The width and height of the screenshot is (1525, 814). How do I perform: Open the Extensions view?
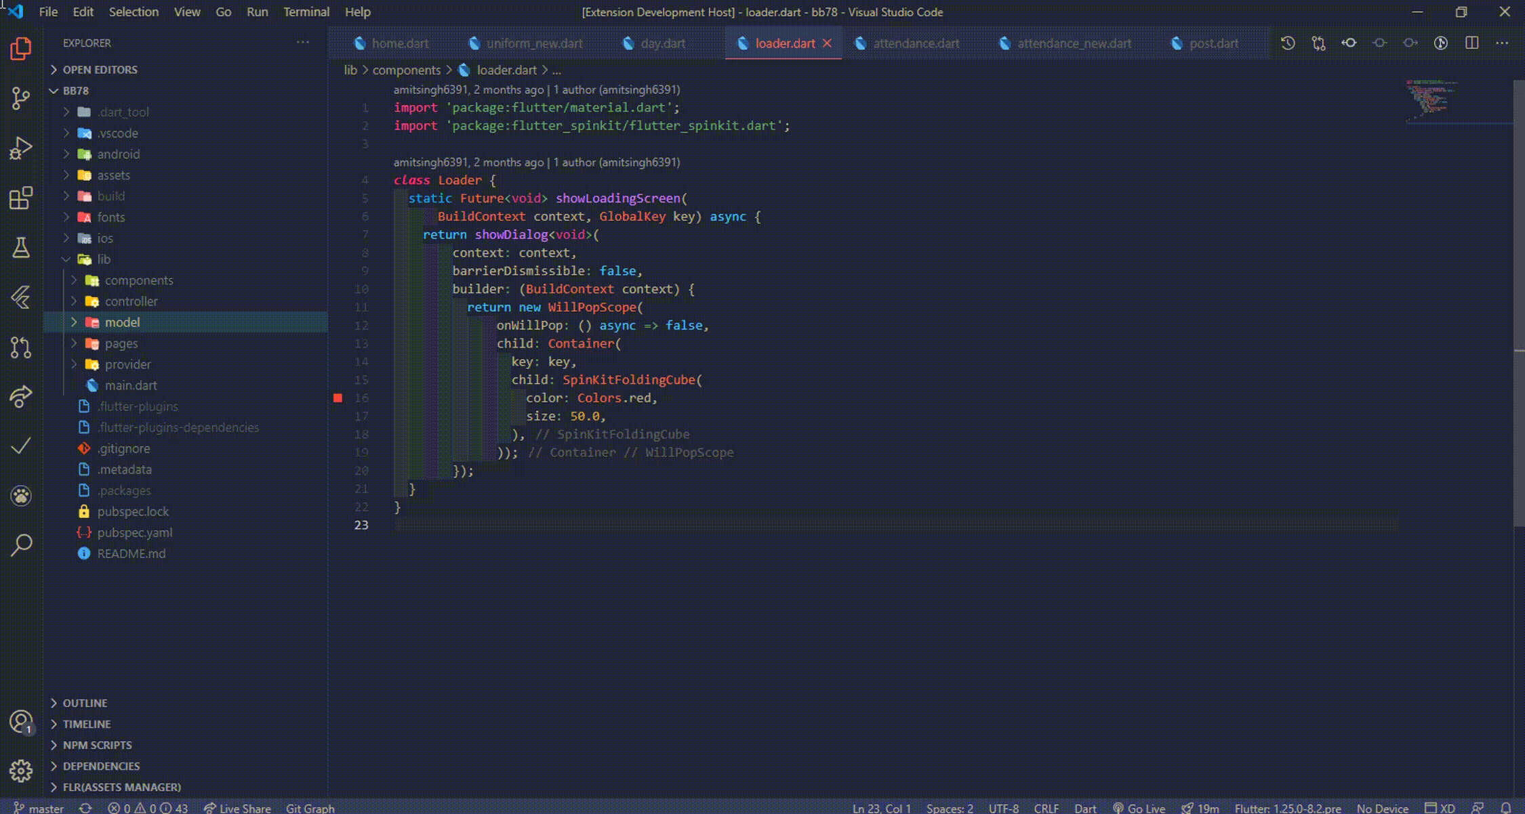tap(21, 198)
